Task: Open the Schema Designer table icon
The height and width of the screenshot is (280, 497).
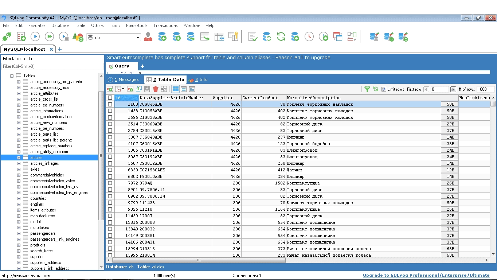Action: click(x=219, y=36)
